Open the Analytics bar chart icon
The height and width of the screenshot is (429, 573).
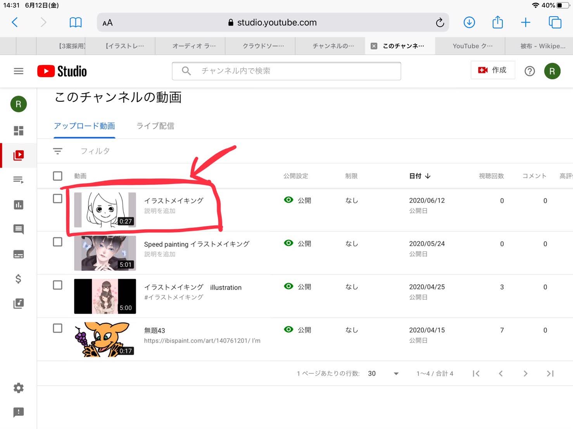[18, 204]
